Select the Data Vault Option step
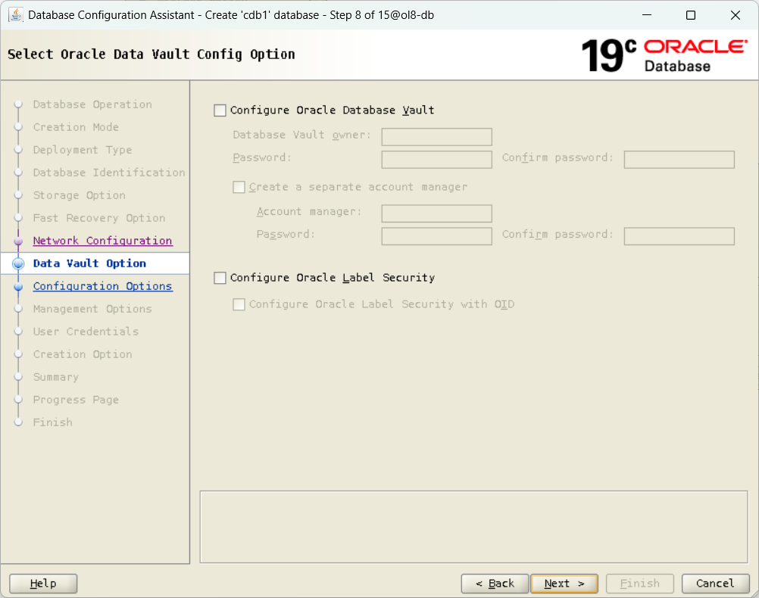 [89, 263]
